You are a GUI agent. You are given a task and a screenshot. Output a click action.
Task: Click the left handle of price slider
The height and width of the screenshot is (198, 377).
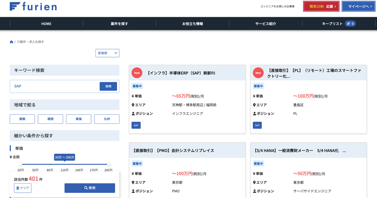(21, 164)
